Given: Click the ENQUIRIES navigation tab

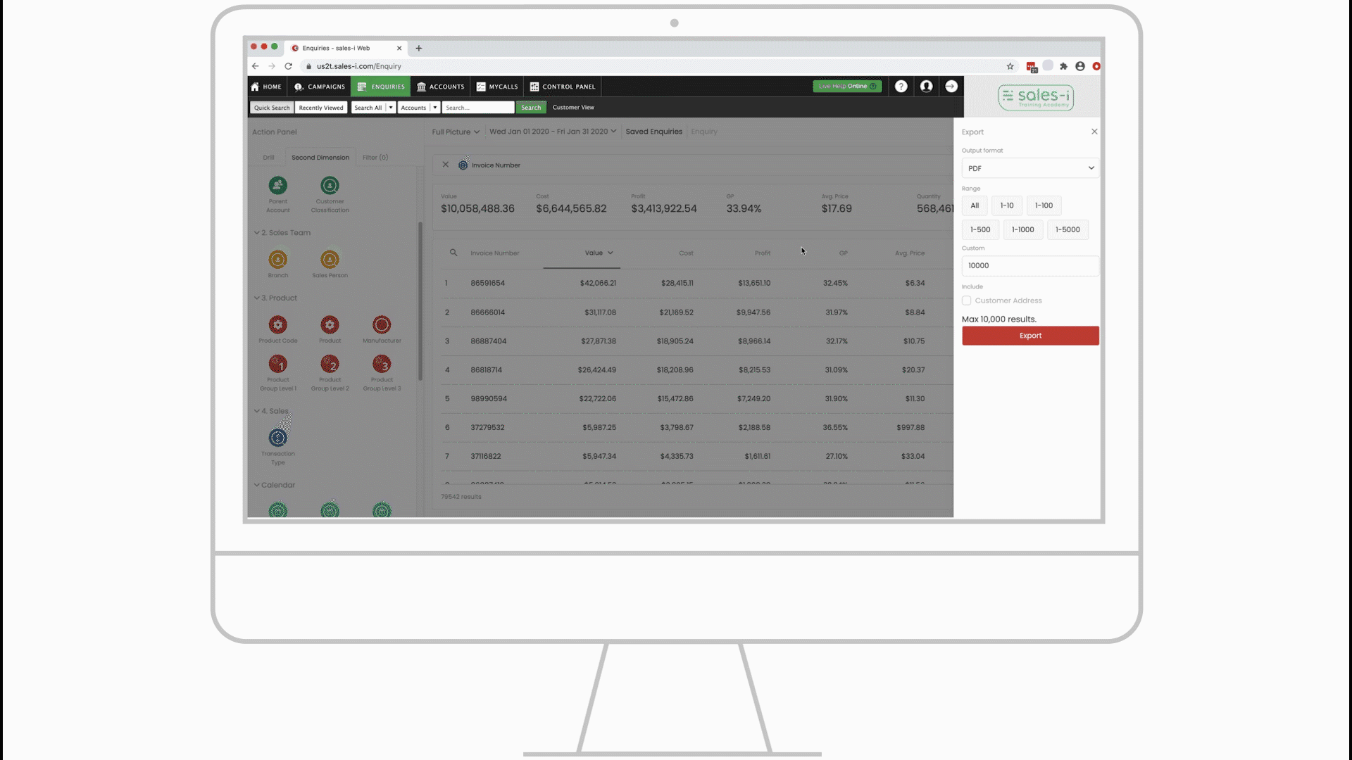Looking at the screenshot, I should tap(382, 85).
